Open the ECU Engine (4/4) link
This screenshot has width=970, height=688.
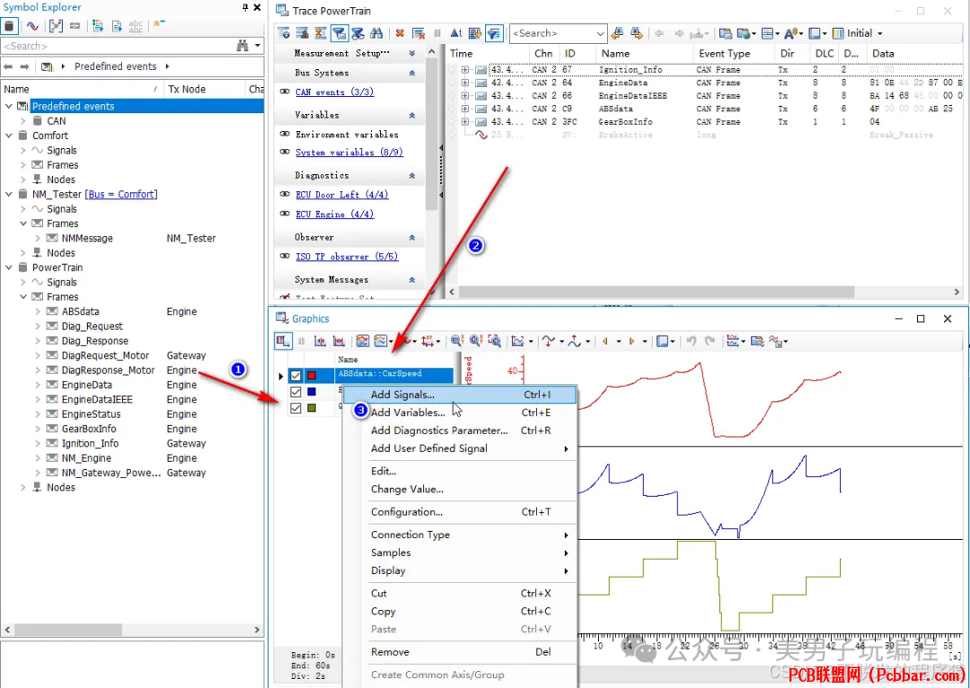click(335, 214)
